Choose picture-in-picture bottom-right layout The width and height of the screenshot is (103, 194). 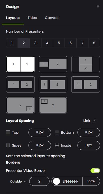click(20, 105)
